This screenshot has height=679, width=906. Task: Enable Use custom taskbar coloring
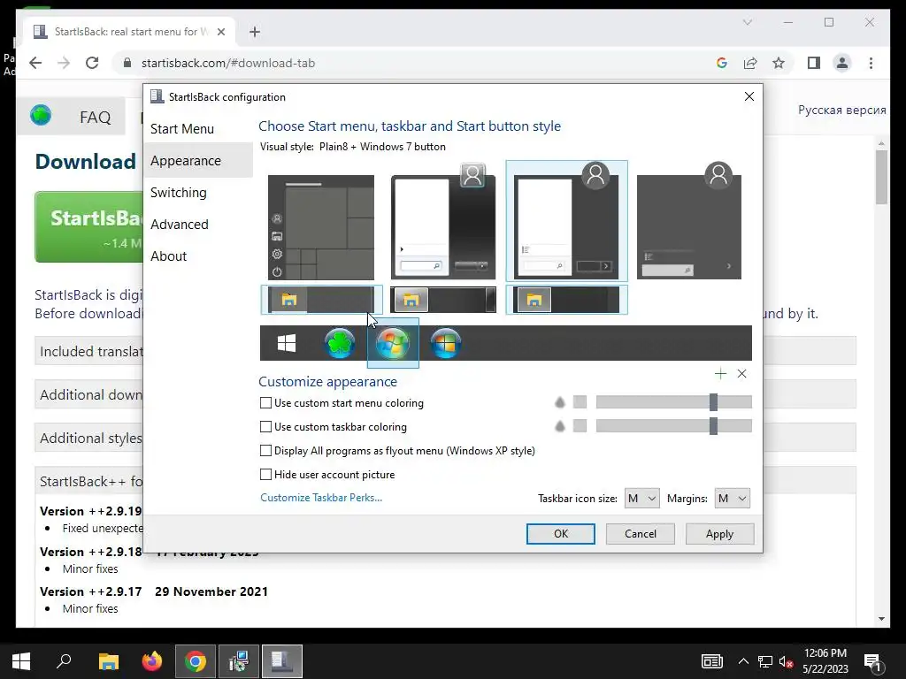[265, 427]
